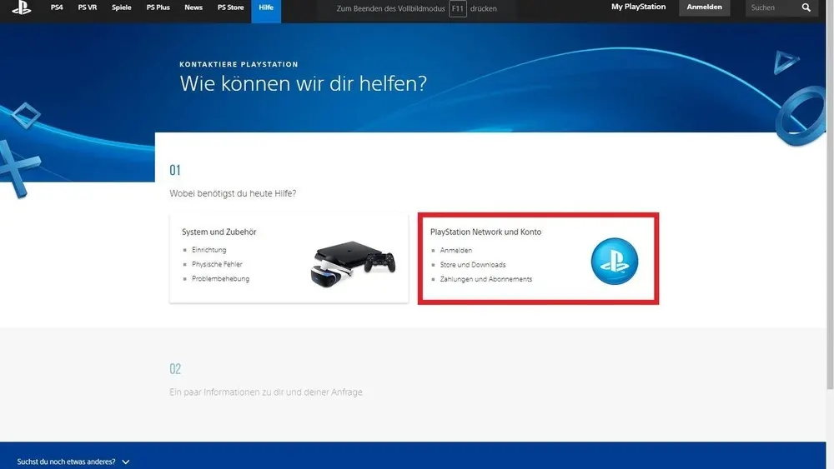Click 'Suchst du noch etwas anderes?' text
The image size is (834, 469).
pyautogui.click(x=66, y=462)
